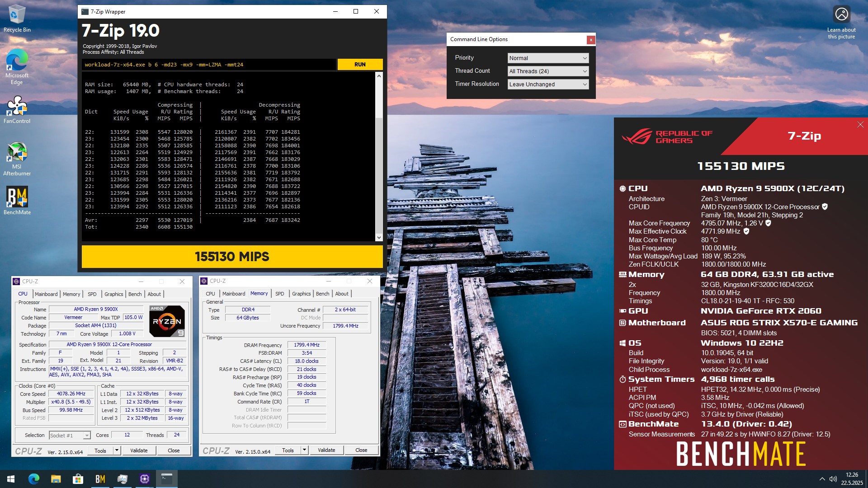Open Bench tab in right CPU-Z window
The width and height of the screenshot is (868, 488).
pyautogui.click(x=323, y=294)
